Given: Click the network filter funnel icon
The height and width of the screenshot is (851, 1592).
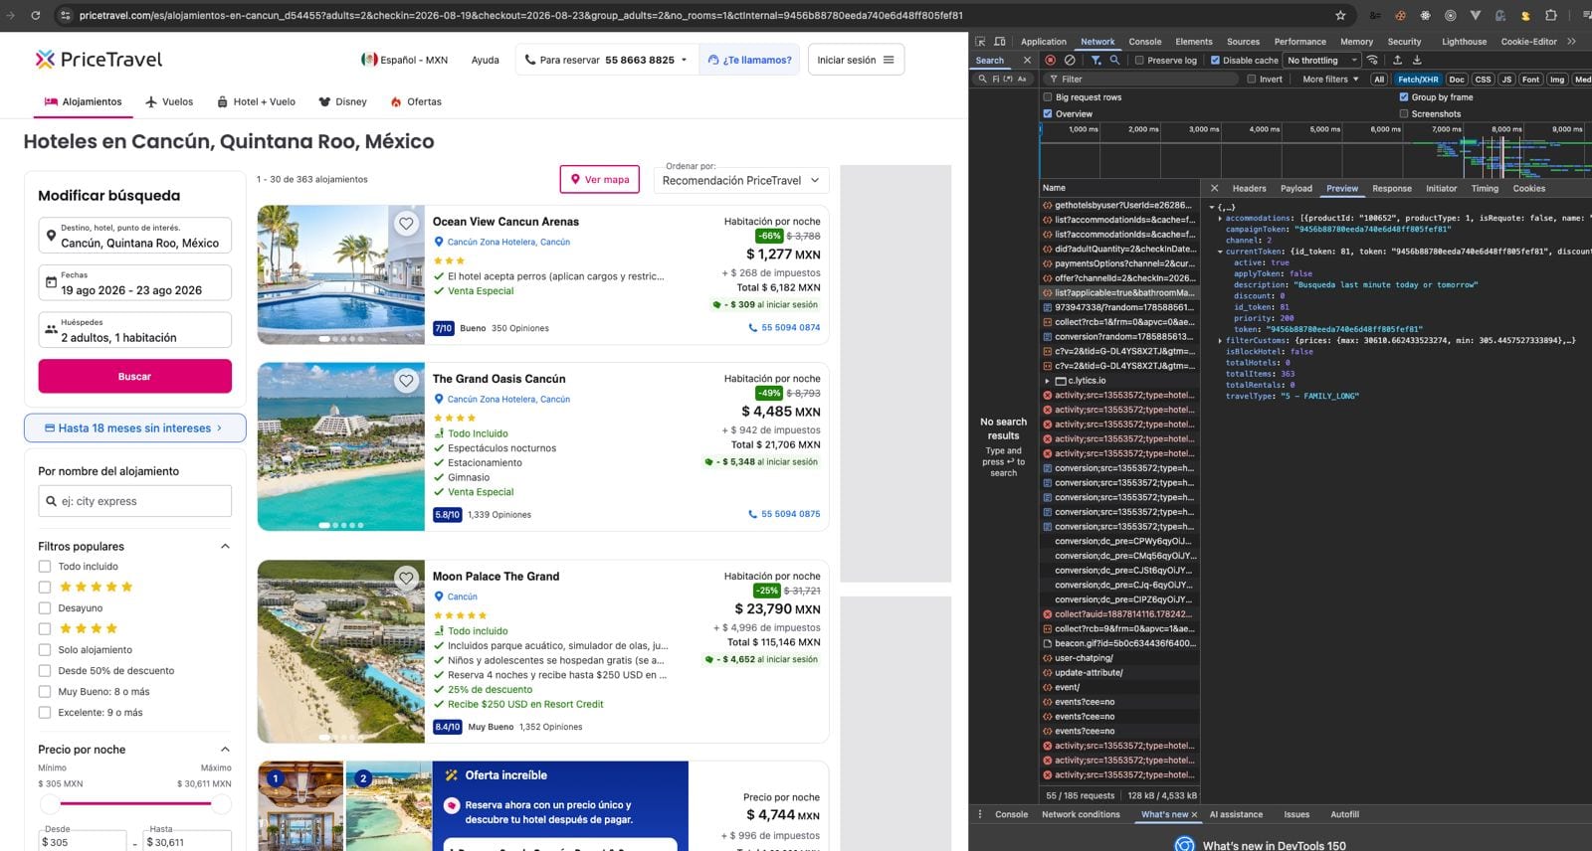Looking at the screenshot, I should pos(1096,61).
